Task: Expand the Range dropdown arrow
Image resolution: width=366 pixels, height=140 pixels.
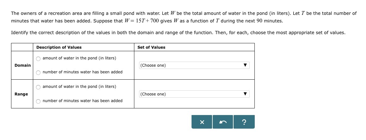Action: pos(245,94)
